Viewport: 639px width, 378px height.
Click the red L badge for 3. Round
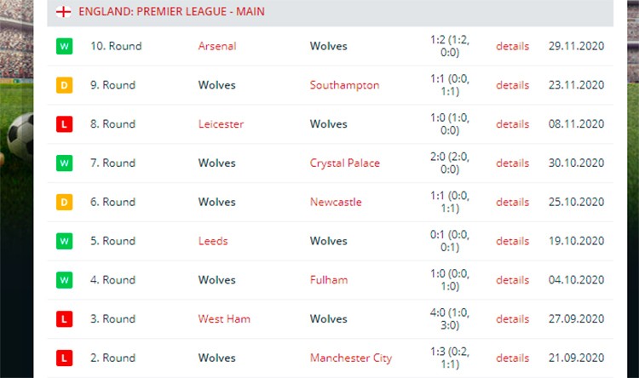point(65,319)
